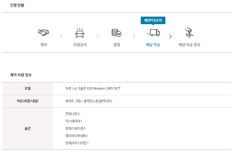Click the gray chevron after 차량준비 step
Screen dimensions: 236x157
tap(98, 36)
